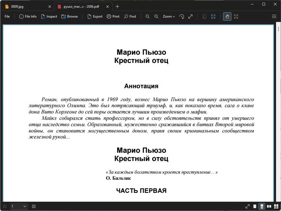Activate the hand pan tool

pos(227,16)
